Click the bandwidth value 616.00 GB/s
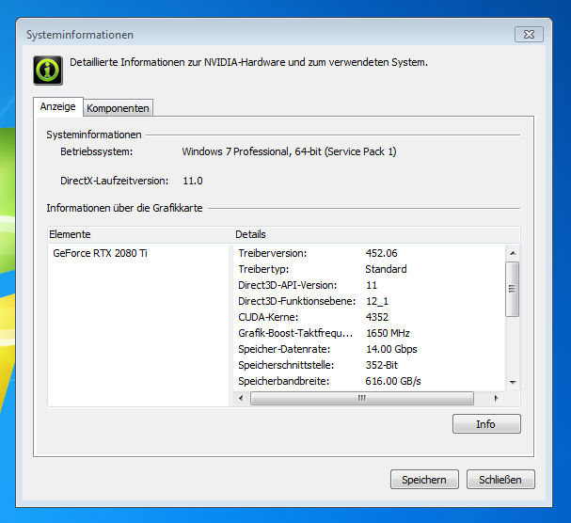571x523 pixels. tap(393, 381)
